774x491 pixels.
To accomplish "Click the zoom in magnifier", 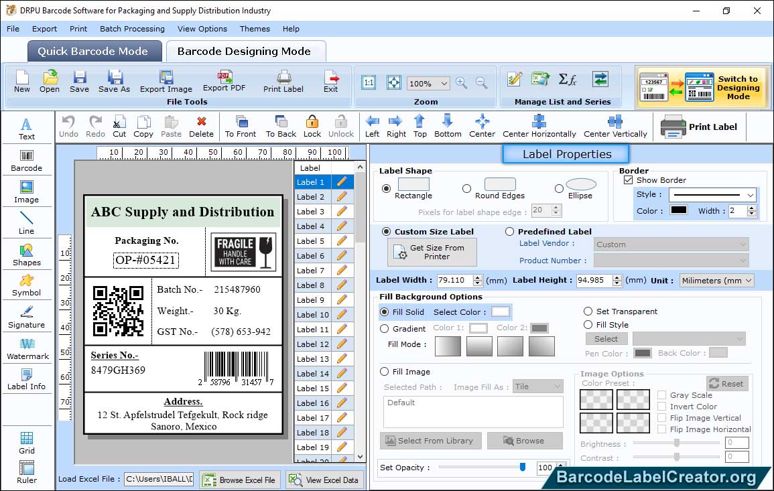I will pos(461,83).
